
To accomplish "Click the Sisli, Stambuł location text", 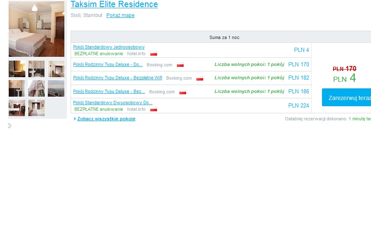I will 86,15.
